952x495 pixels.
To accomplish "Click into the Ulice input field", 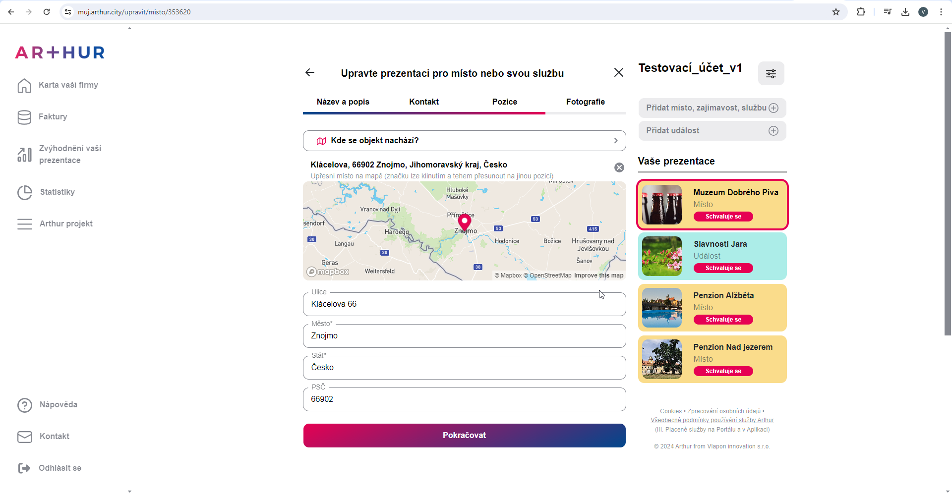I will 464,304.
